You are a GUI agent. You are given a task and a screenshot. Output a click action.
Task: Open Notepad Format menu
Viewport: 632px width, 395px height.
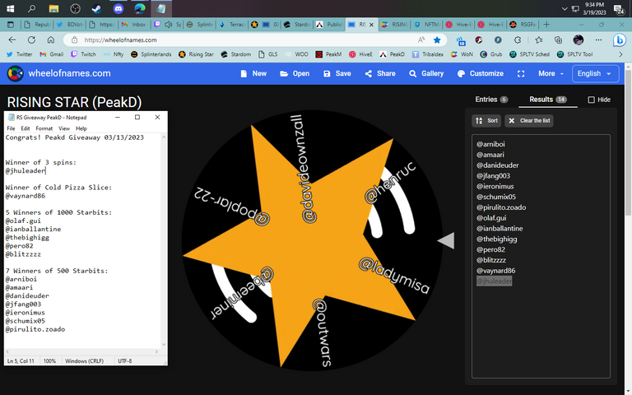tap(44, 128)
